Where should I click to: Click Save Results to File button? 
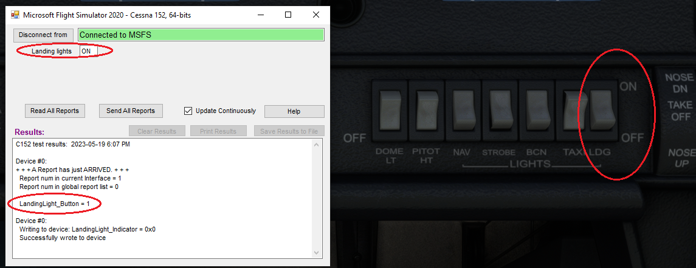click(289, 131)
